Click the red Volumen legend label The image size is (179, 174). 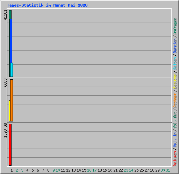(175, 159)
